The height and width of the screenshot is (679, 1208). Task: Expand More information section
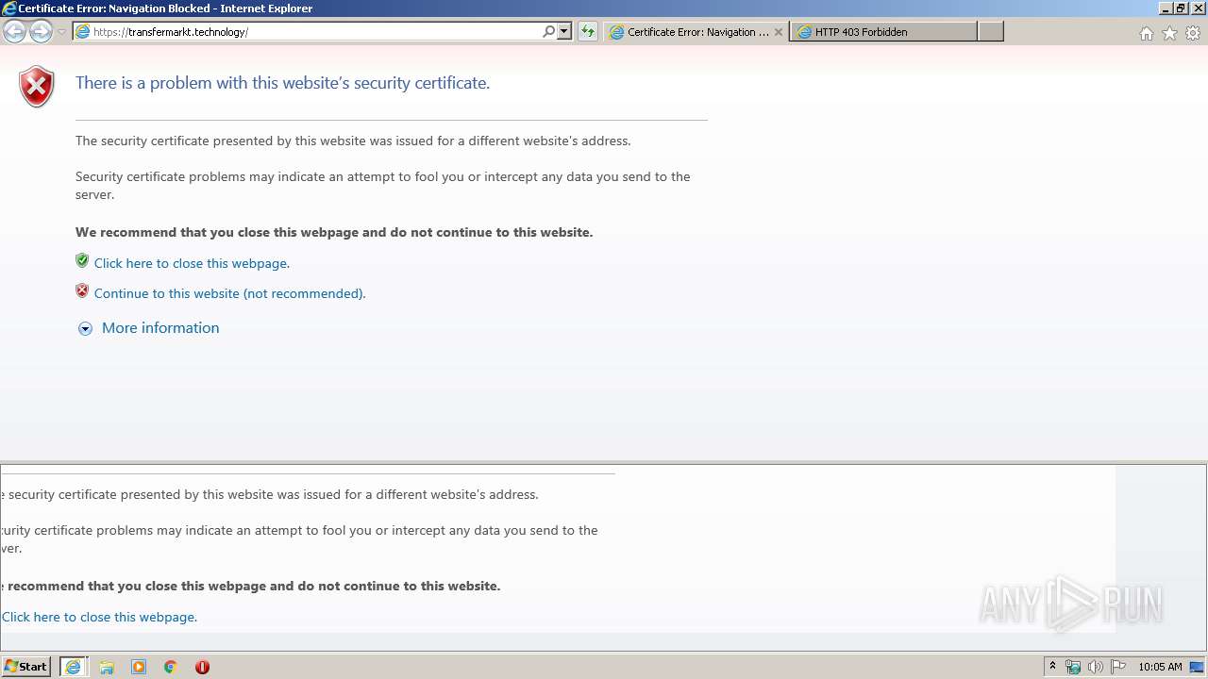pos(85,328)
